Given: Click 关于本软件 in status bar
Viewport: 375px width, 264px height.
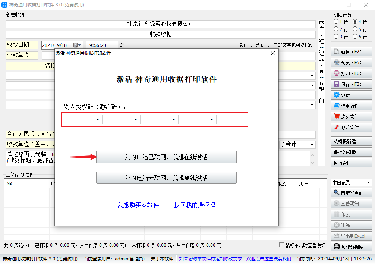Looking at the screenshot, I should coord(162,258).
